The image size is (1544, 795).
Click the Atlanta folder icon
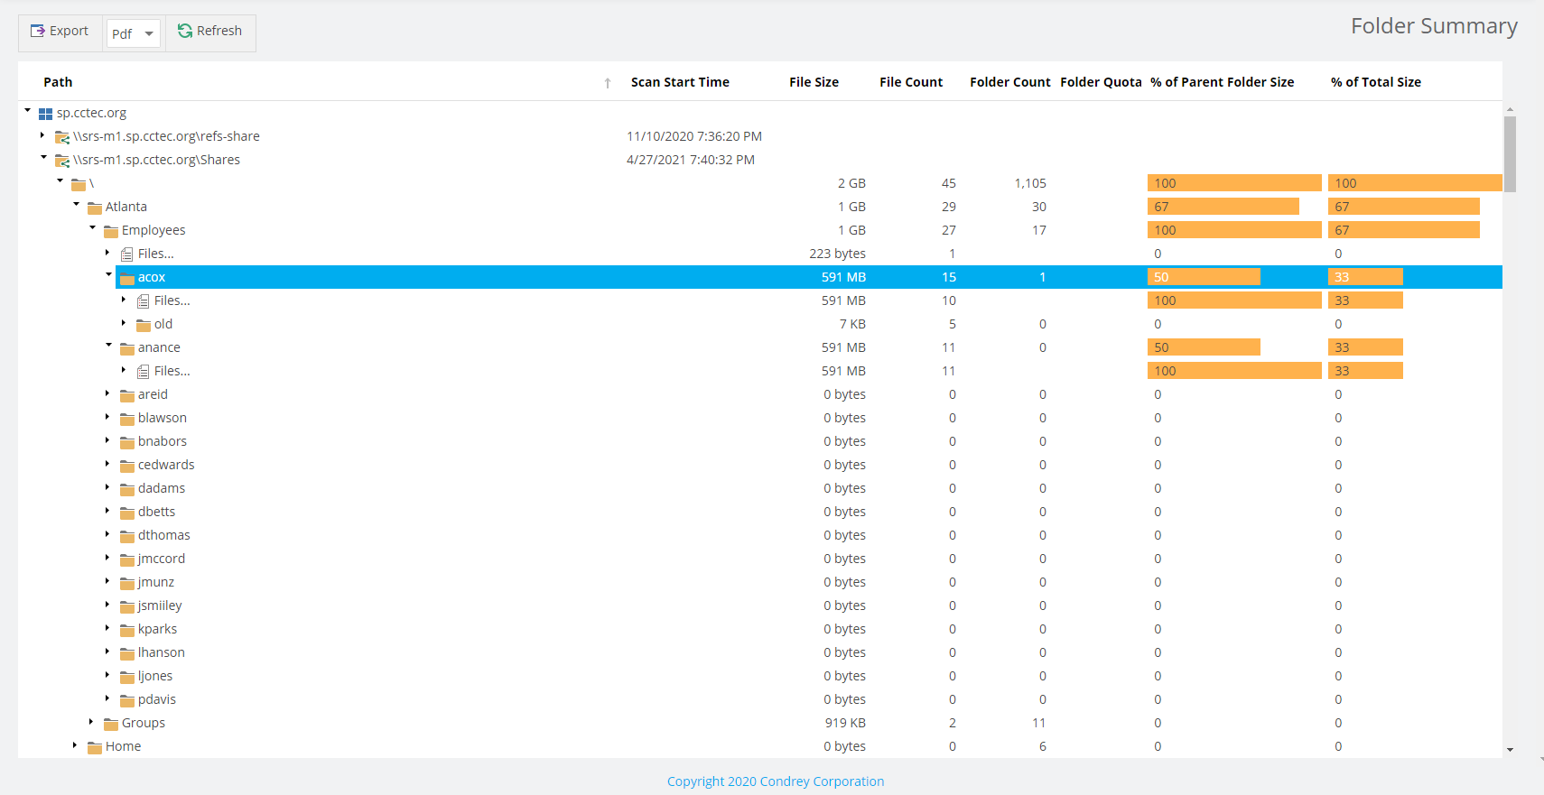tap(95, 208)
